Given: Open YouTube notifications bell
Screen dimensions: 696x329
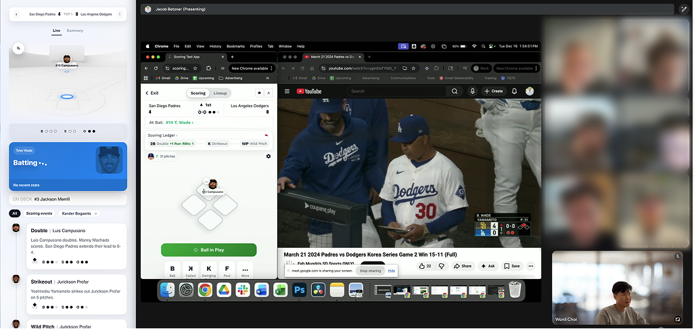Looking at the screenshot, I should coord(514,91).
